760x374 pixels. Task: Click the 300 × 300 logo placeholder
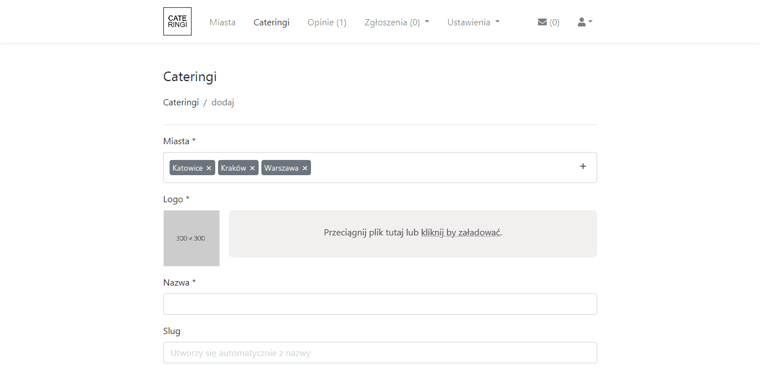[191, 238]
